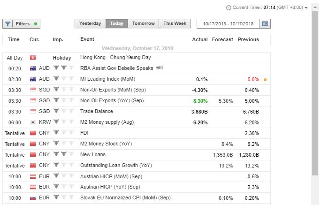Switch to the Yesterday tab
321x205 pixels.
point(90,23)
